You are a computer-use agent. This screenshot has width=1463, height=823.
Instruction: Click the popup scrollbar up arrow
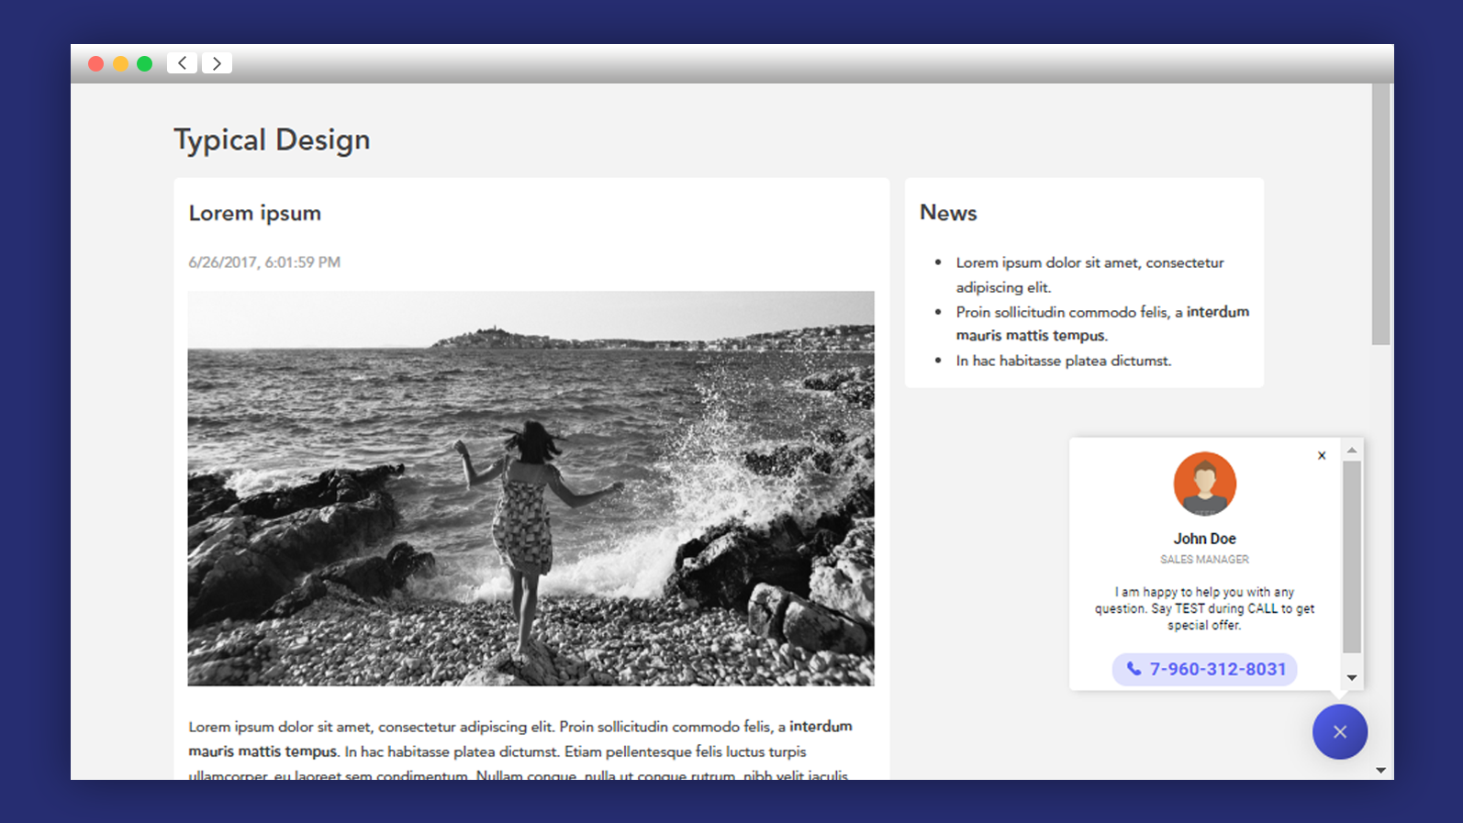click(x=1352, y=450)
